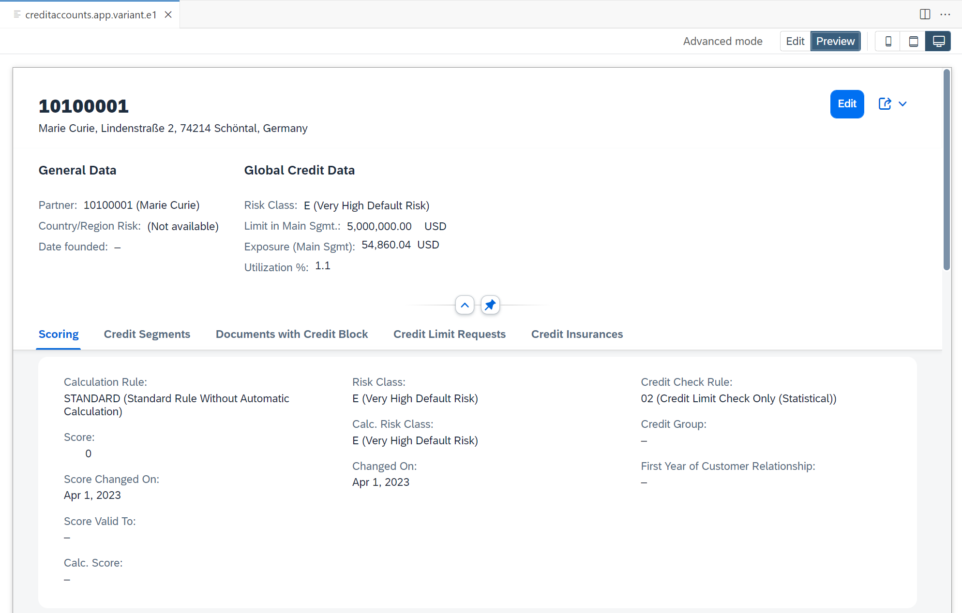The image size is (962, 613).
Task: Select the phone device preview
Action: pos(888,41)
